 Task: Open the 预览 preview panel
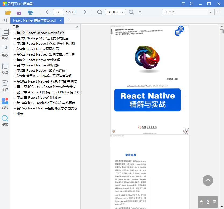(x=5, y=68)
